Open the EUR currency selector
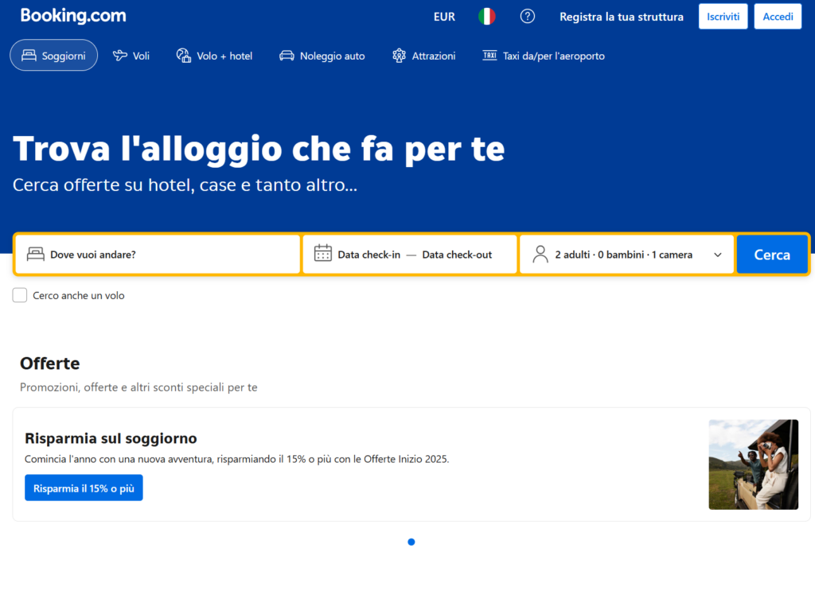This screenshot has width=815, height=595. point(444,17)
